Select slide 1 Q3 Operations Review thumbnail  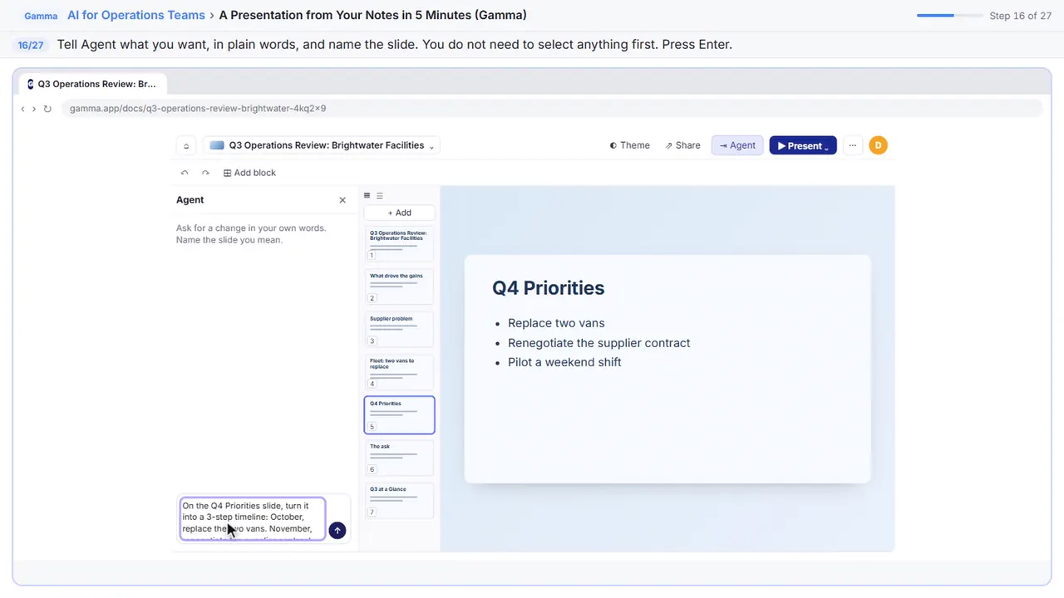tap(399, 244)
